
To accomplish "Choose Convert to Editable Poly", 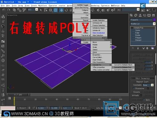I will click(123, 67).
